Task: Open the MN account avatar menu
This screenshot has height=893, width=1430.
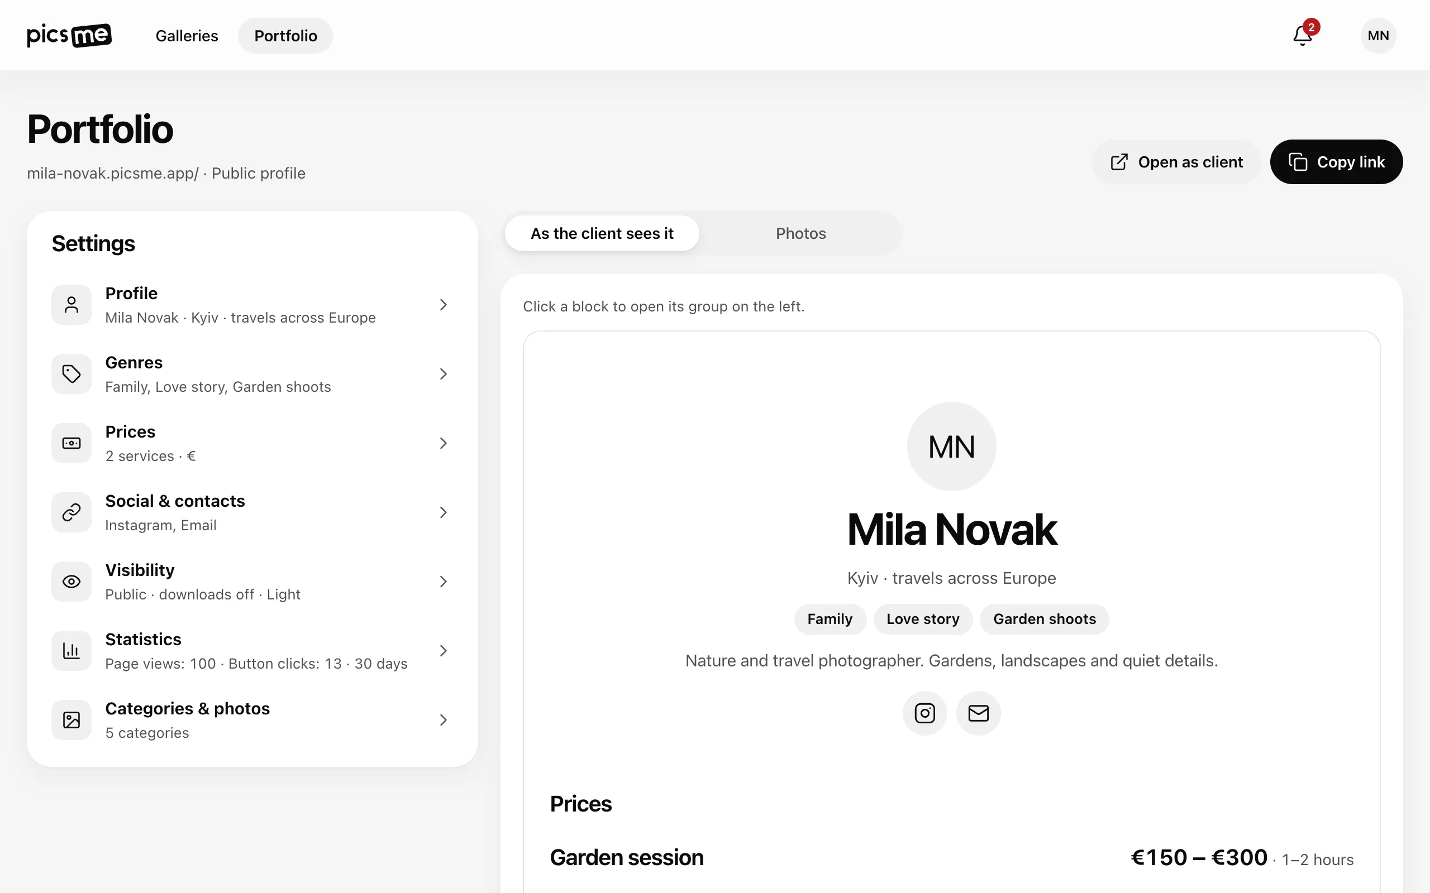Action: (1378, 35)
